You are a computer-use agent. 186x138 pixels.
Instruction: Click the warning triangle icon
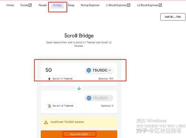coord(46,122)
